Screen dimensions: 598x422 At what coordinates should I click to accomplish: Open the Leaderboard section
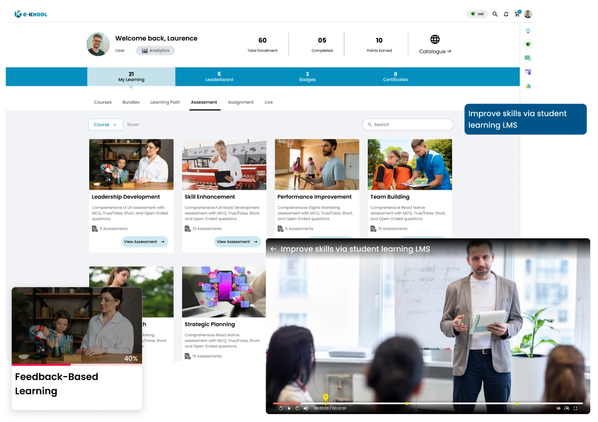point(219,77)
